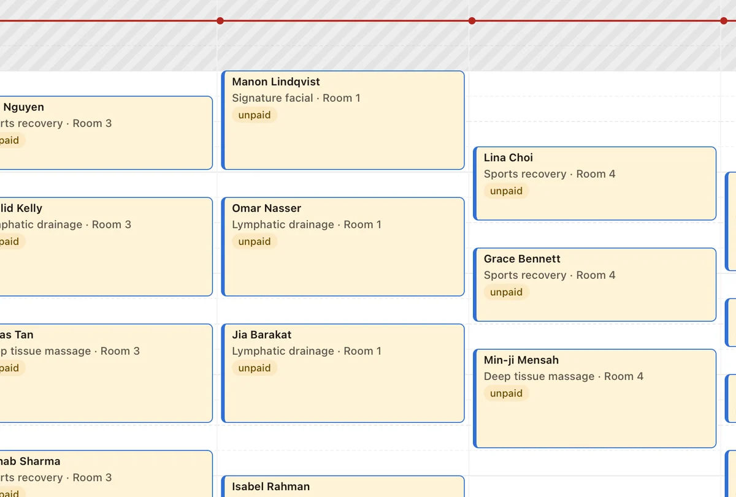
Task: Select Grace Bennett's Sports recovery booking
Action: coord(595,285)
